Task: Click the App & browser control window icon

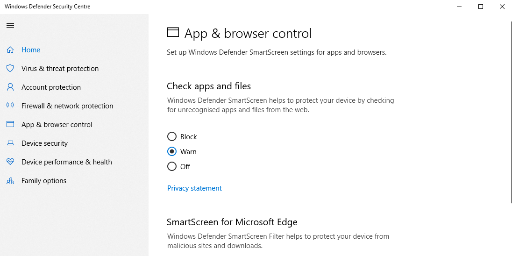Action: click(x=10, y=125)
